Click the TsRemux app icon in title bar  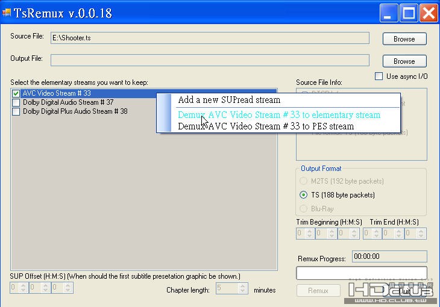click(7, 13)
